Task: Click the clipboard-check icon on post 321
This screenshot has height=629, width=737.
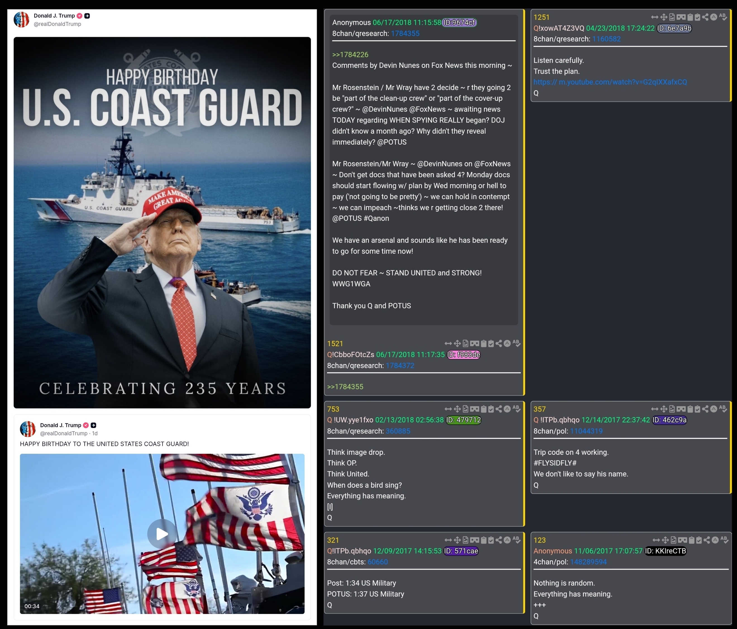Action: point(491,540)
